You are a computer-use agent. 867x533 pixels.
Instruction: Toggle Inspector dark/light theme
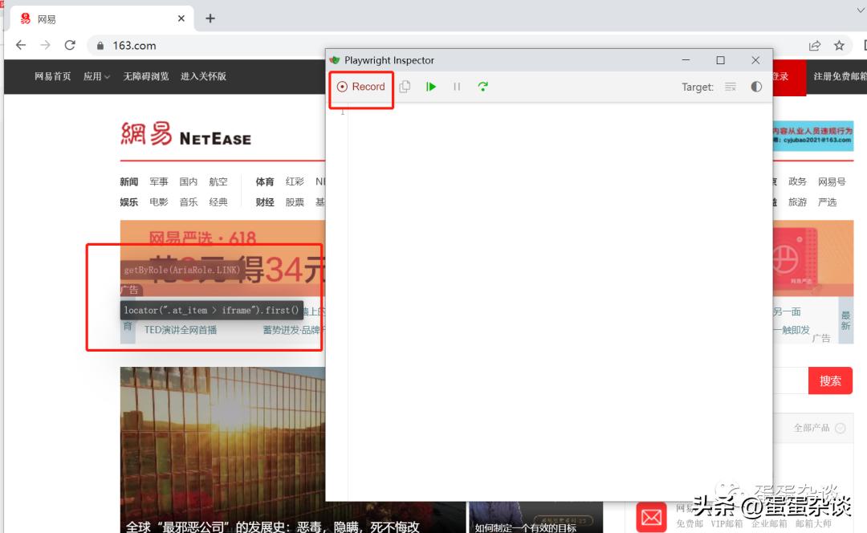coord(756,87)
